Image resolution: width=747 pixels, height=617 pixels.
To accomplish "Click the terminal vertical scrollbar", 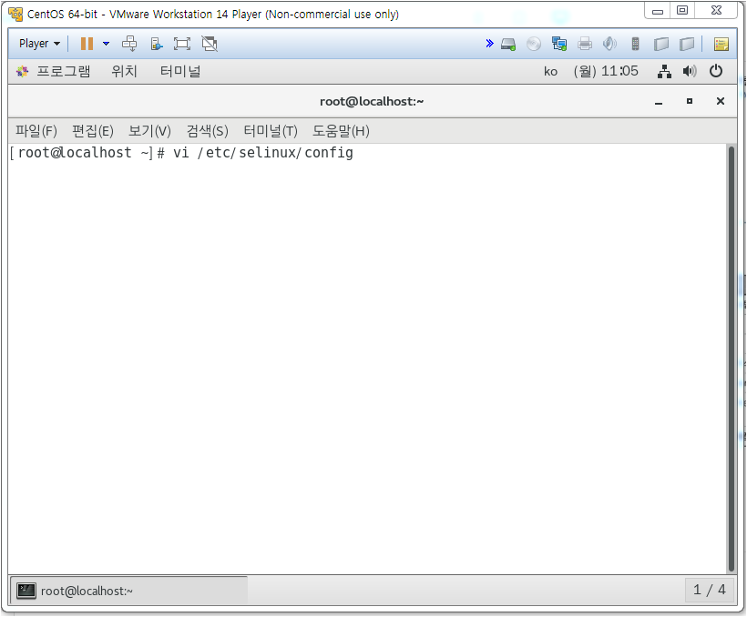I will (x=732, y=359).
